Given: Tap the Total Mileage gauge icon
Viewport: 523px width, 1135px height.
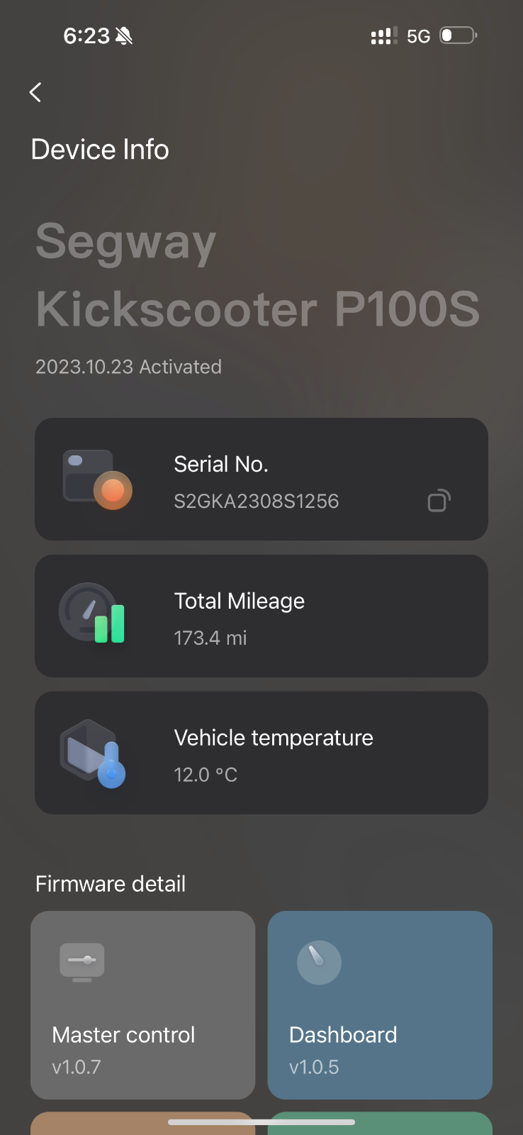Looking at the screenshot, I should [x=92, y=614].
